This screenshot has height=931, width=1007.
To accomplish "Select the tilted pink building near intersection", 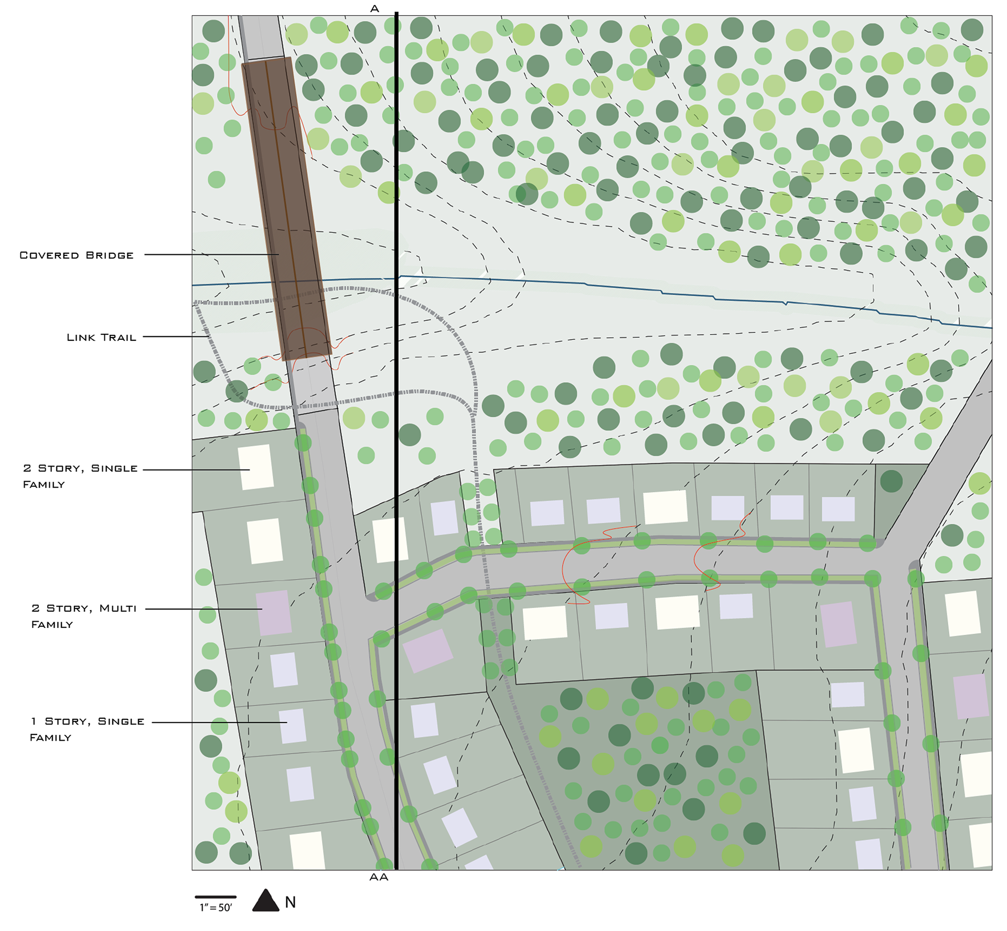I will (x=427, y=651).
